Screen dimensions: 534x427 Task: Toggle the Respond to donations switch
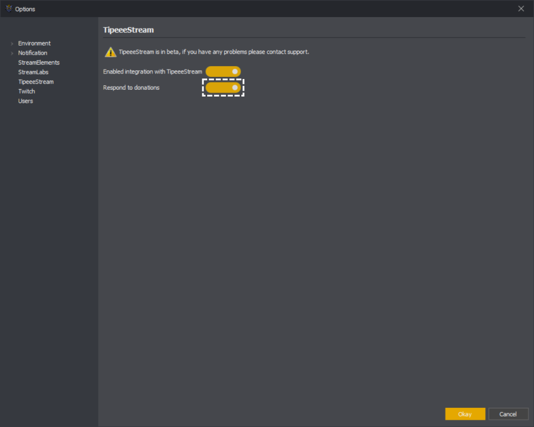223,88
